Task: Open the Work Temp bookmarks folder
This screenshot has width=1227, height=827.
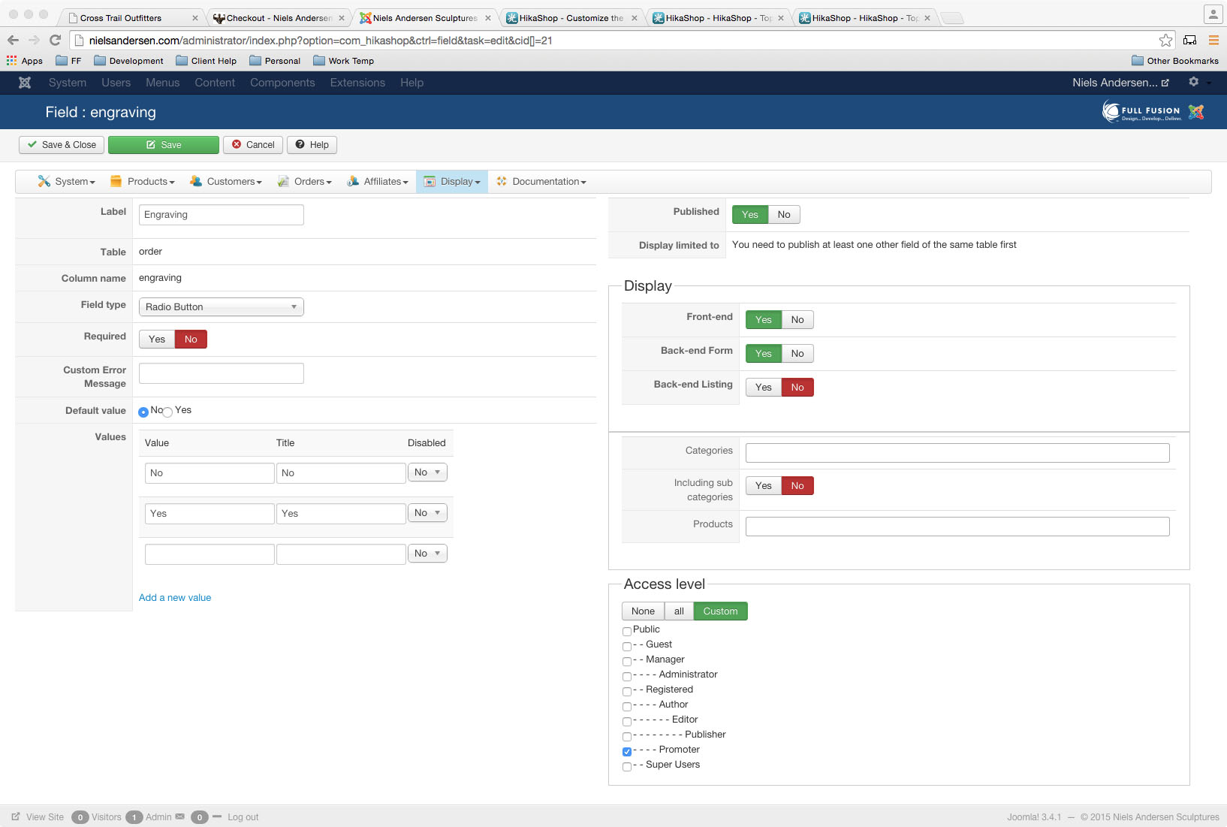Action: click(343, 61)
